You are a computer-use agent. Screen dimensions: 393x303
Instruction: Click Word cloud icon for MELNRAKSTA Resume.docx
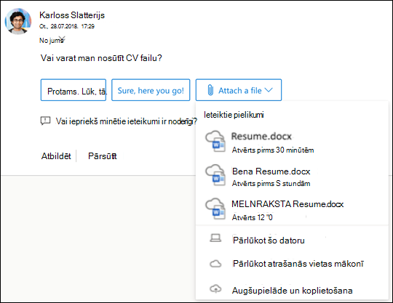(x=215, y=209)
